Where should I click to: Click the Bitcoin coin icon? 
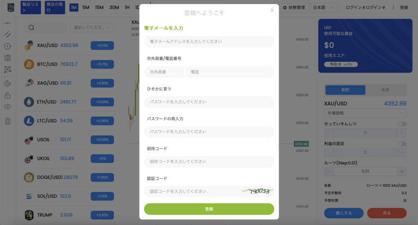[29, 64]
